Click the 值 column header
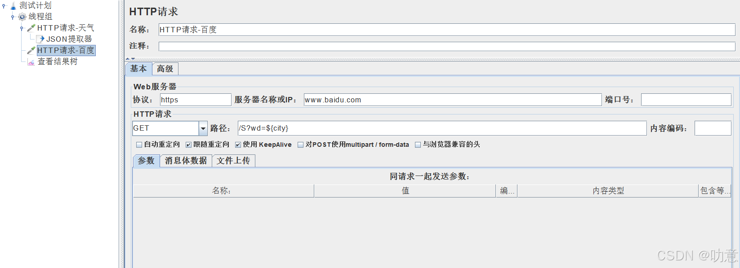This screenshot has width=740, height=268. coord(405,191)
